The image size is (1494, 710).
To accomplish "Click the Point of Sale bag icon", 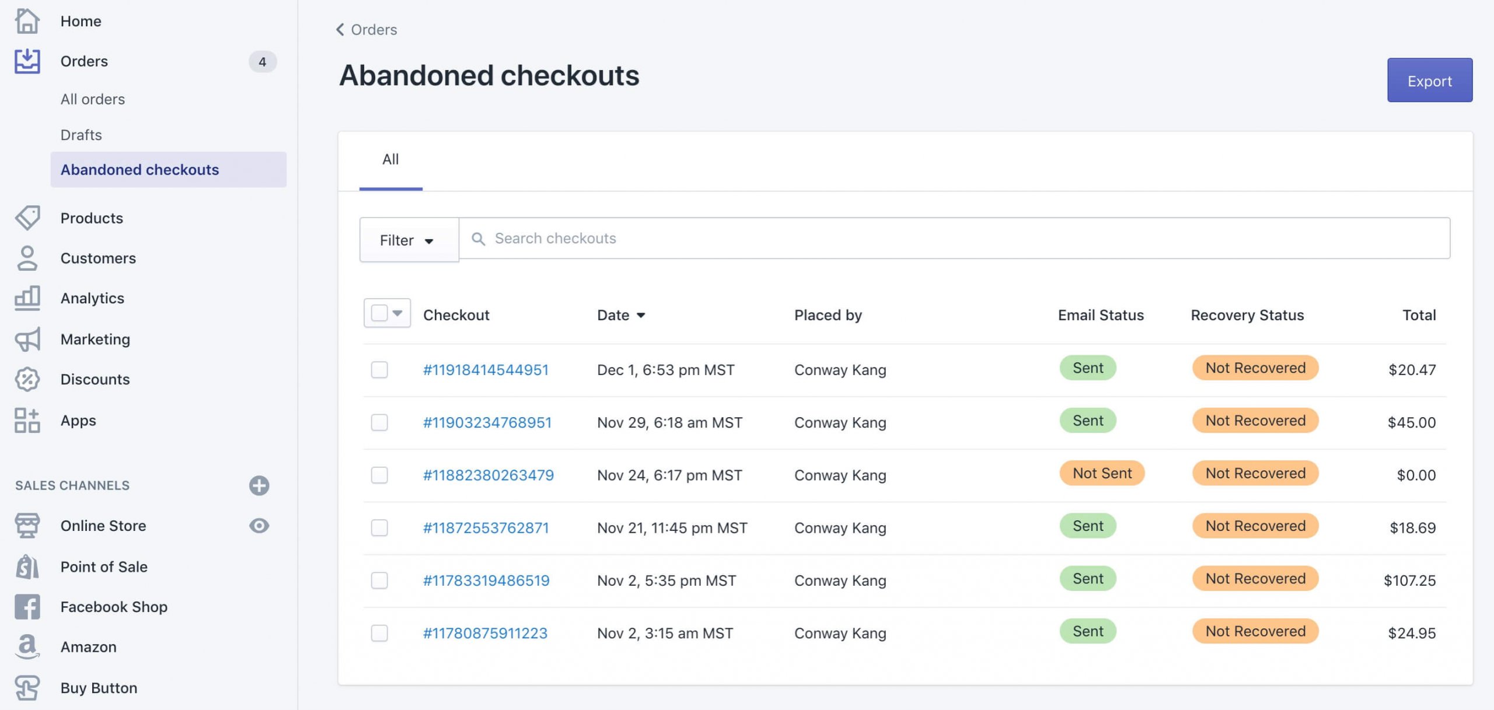I will coord(27,566).
